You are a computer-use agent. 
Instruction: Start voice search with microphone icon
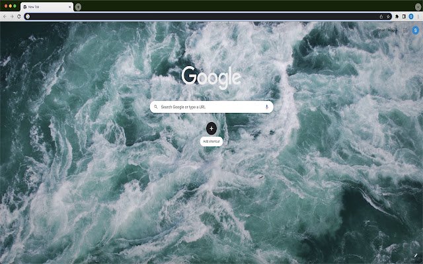click(267, 107)
